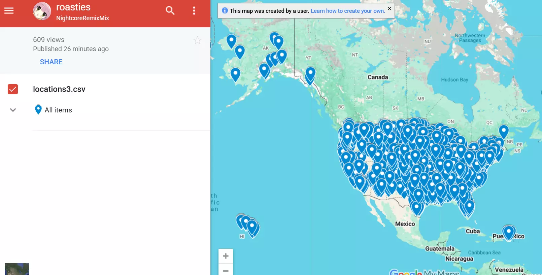Click the Nicaragua map label
Screen dimensions: 542x275
(459, 259)
